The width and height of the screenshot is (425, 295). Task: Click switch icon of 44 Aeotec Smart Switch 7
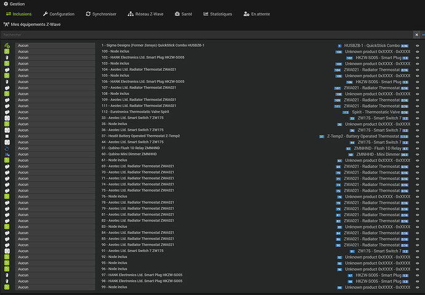coord(7,142)
